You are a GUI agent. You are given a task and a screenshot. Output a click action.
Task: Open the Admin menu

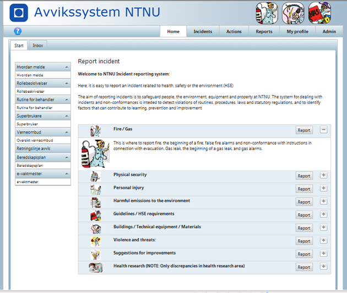click(x=329, y=31)
